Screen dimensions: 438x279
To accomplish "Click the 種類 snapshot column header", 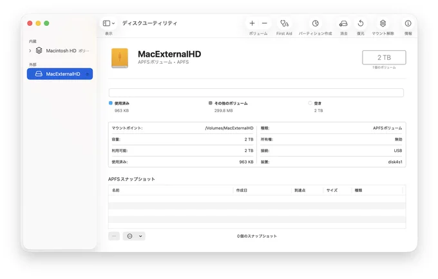I will [377, 190].
